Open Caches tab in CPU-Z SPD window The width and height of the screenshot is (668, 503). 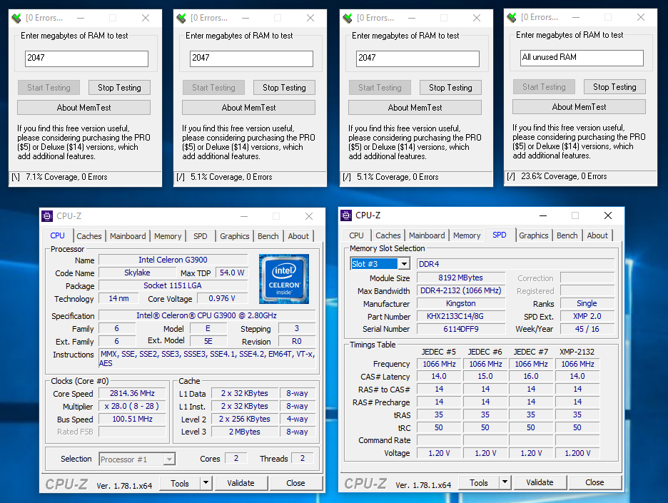(x=388, y=235)
